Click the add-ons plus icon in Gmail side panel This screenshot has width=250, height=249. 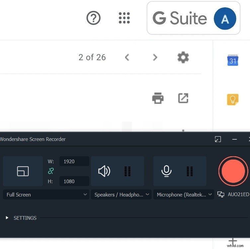pyautogui.click(x=233, y=241)
